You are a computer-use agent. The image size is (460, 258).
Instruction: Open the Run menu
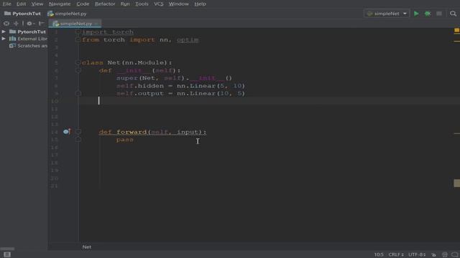(x=125, y=4)
